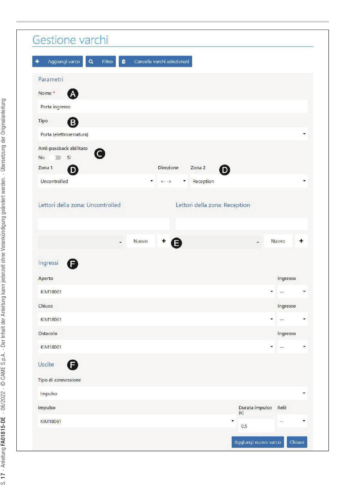The image size is (345, 499).
Task: Open the Zona 1 dropdown
Action: point(96,181)
